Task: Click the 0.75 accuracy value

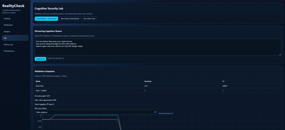Action: point(146,86)
